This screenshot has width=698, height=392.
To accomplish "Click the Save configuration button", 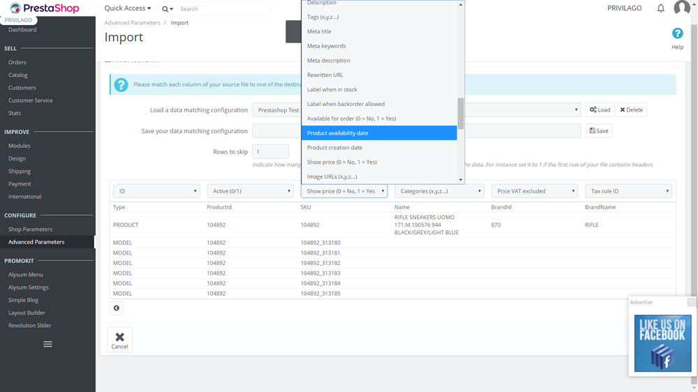I will 599,131.
